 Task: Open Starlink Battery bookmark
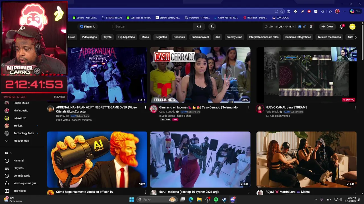(x=168, y=18)
